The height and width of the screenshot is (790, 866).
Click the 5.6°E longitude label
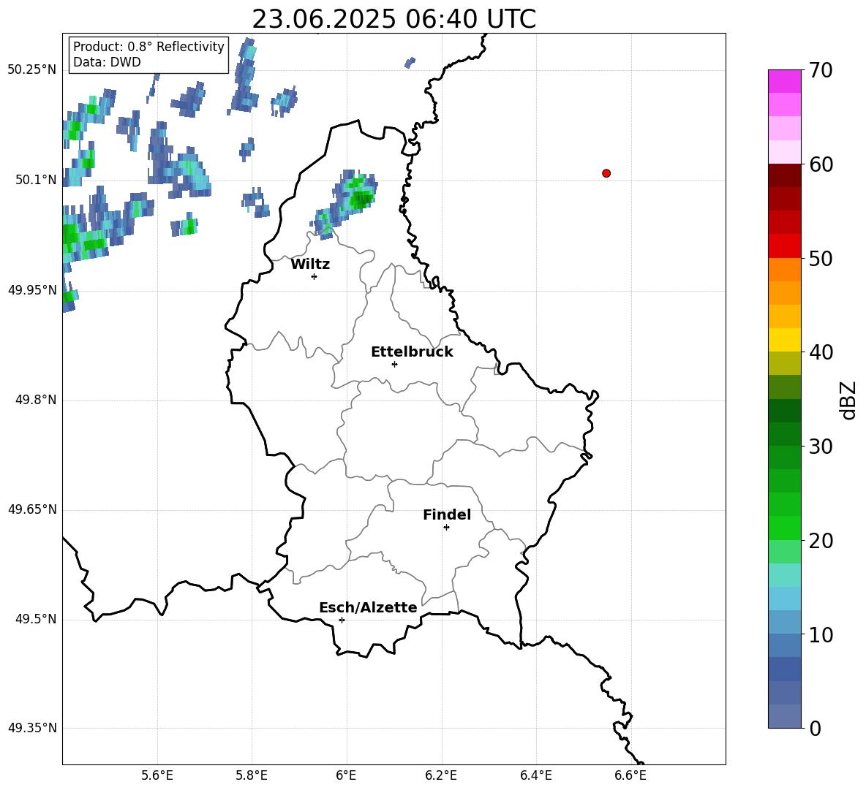point(157,775)
